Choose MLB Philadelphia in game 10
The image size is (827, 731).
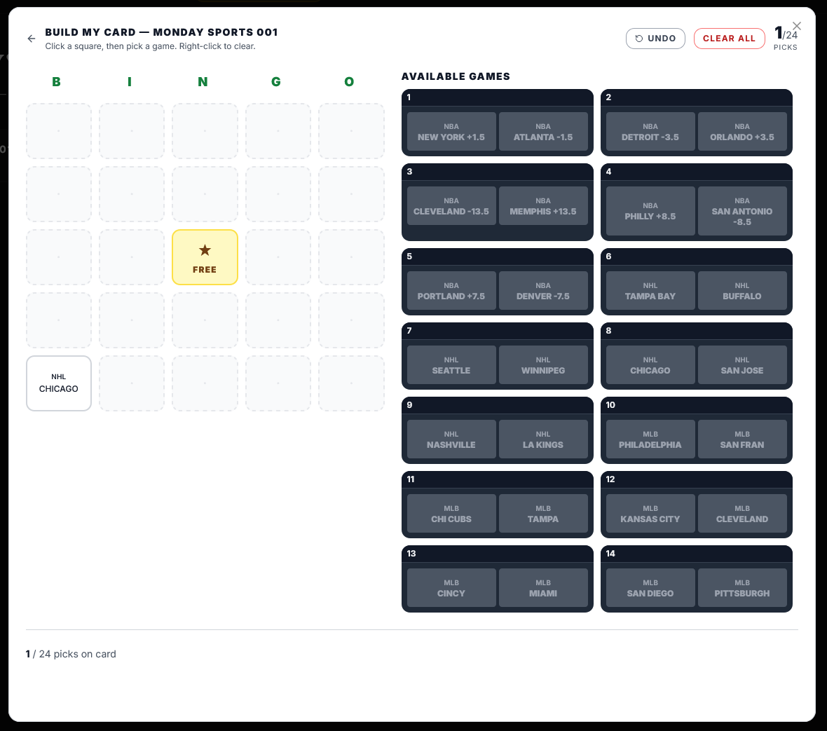tap(650, 439)
